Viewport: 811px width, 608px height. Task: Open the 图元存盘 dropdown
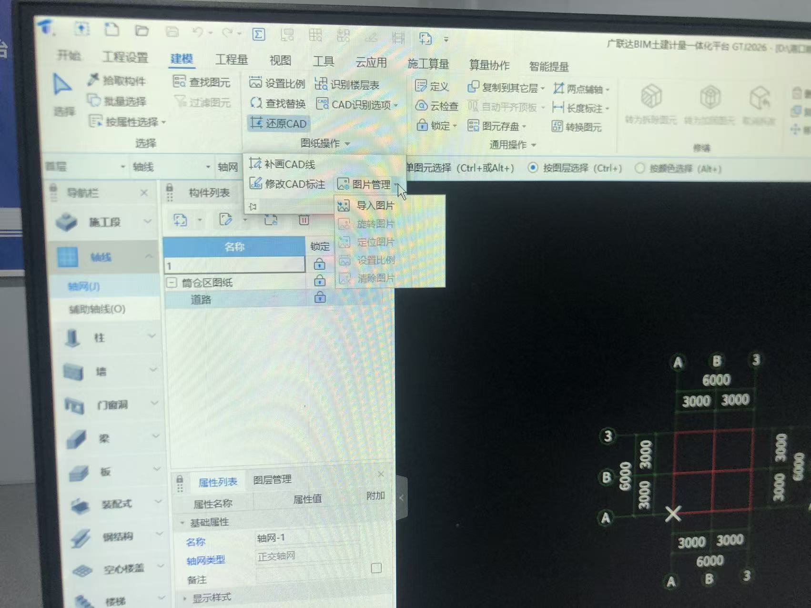coord(524,127)
